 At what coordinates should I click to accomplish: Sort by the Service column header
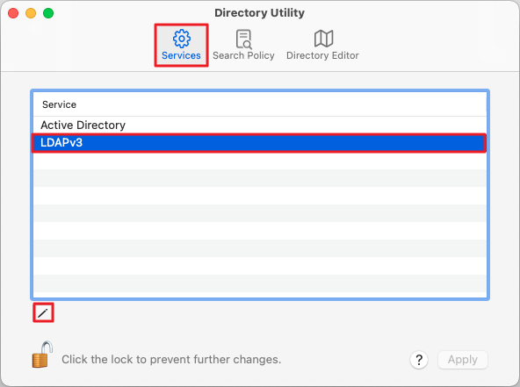point(260,104)
